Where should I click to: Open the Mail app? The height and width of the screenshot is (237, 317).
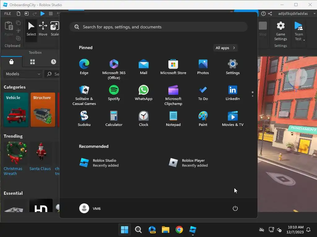(144, 67)
